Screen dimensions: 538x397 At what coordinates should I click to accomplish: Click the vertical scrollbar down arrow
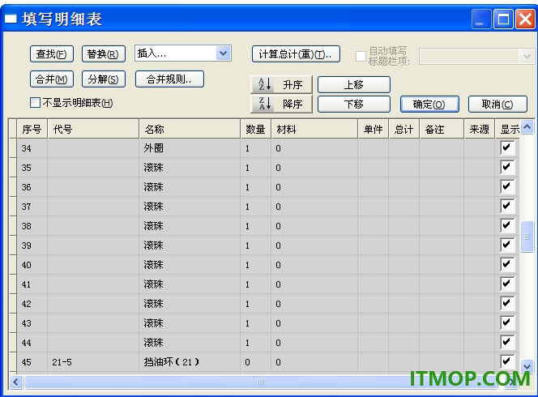click(x=527, y=366)
